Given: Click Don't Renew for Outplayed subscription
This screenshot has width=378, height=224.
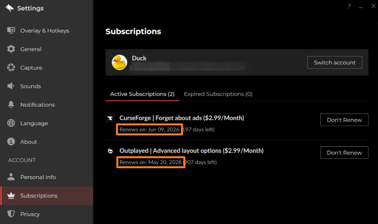Looking at the screenshot, I should 344,153.
